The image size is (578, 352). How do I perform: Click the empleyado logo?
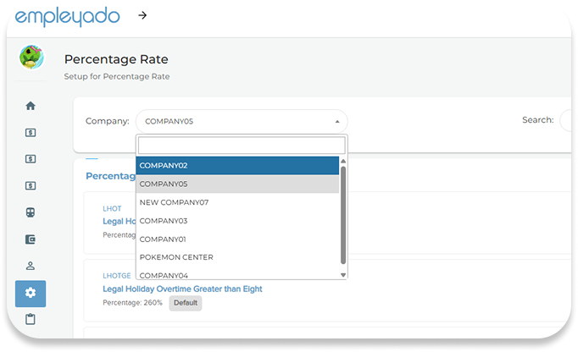[x=66, y=16]
